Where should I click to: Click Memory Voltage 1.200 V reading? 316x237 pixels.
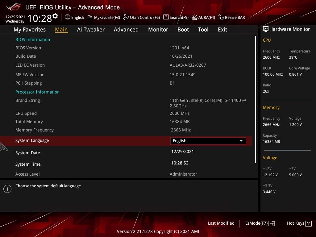coord(295,125)
